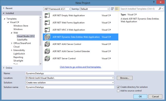
Task: Collapse the Visual C# tree node
Action: [8, 22]
